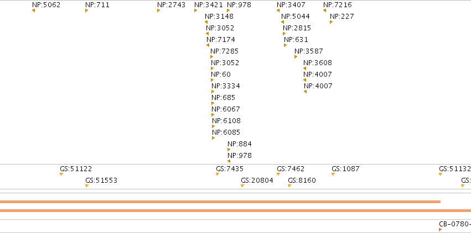Select the marker under NP:7216
The width and height of the screenshot is (471, 233).
coord(325,10)
